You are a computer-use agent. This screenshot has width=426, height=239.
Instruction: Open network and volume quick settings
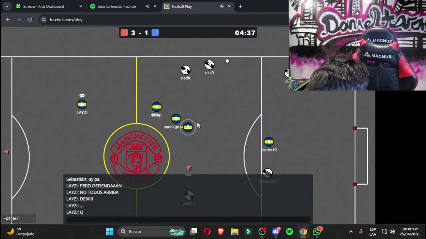(x=388, y=231)
